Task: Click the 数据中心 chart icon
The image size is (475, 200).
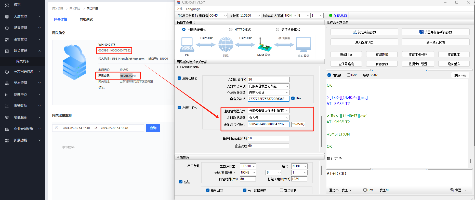Action: click(x=7, y=95)
